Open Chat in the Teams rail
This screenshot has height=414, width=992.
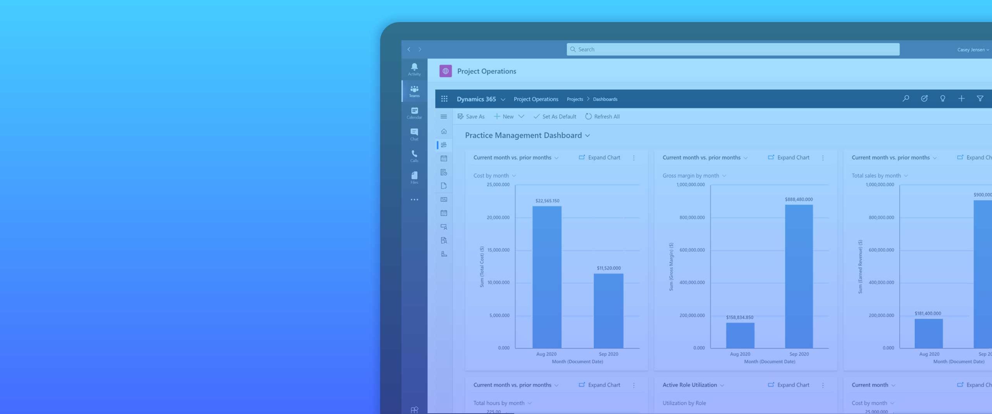[x=414, y=135]
